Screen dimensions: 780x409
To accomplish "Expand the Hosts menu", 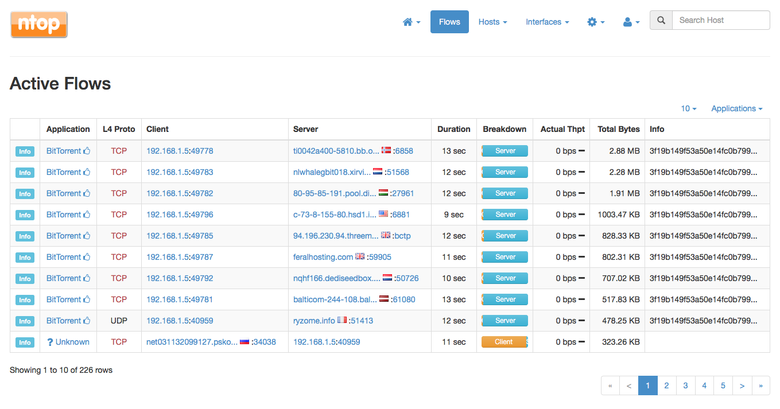I will 493,22.
